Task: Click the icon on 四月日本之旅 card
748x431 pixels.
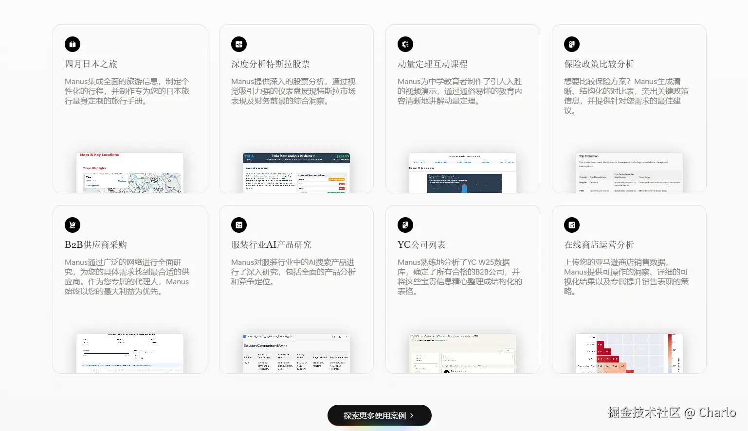Action: pyautogui.click(x=73, y=44)
